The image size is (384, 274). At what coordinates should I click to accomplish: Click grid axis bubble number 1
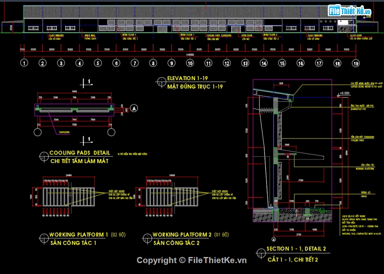point(24,63)
